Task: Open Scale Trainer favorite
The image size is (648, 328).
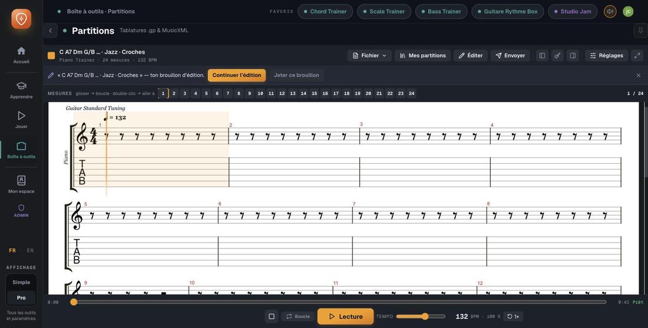Action: pos(384,11)
